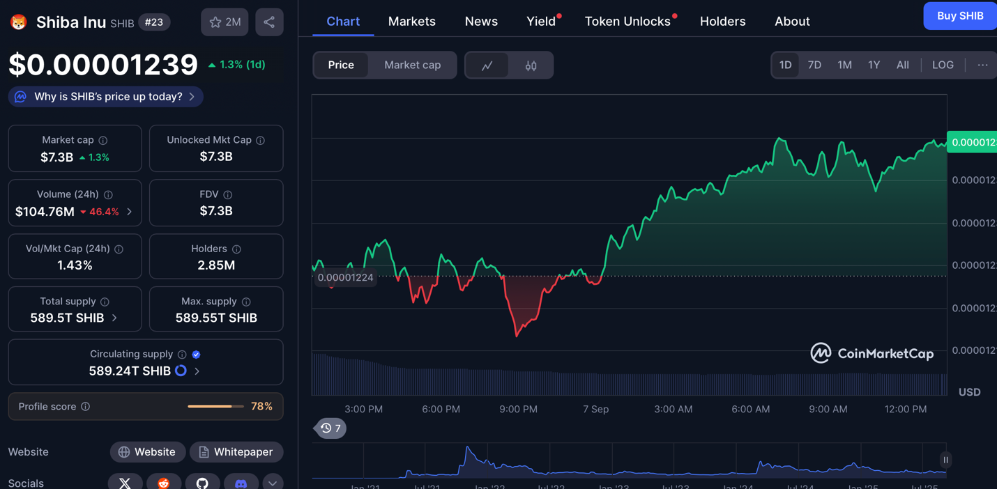Click the Shiba Inu coin logo

[19, 22]
